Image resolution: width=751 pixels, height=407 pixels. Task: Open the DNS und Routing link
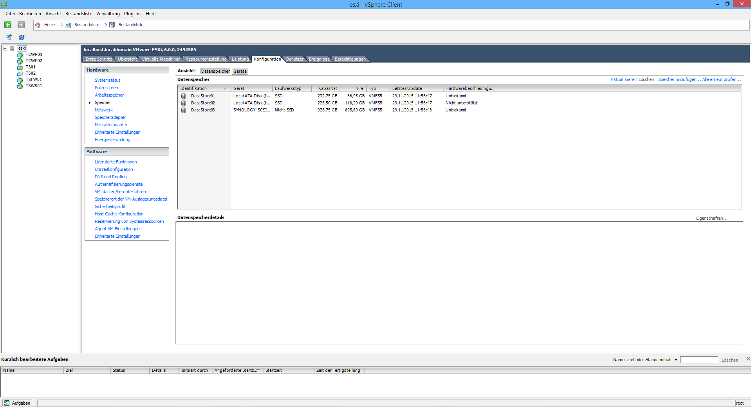(x=111, y=177)
